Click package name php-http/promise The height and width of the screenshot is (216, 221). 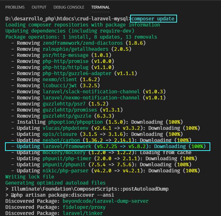(x=65, y=61)
